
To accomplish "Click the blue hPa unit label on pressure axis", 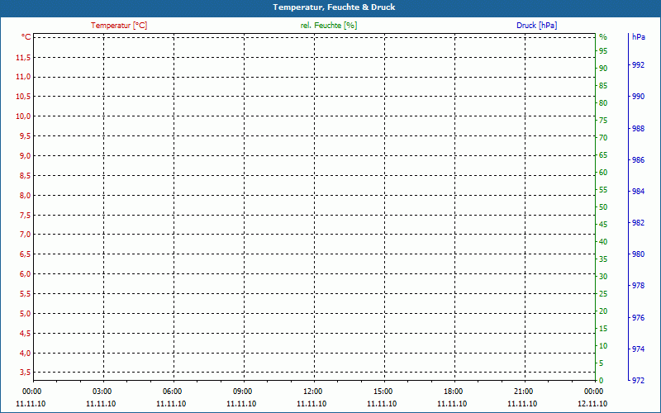I will click(x=639, y=37).
